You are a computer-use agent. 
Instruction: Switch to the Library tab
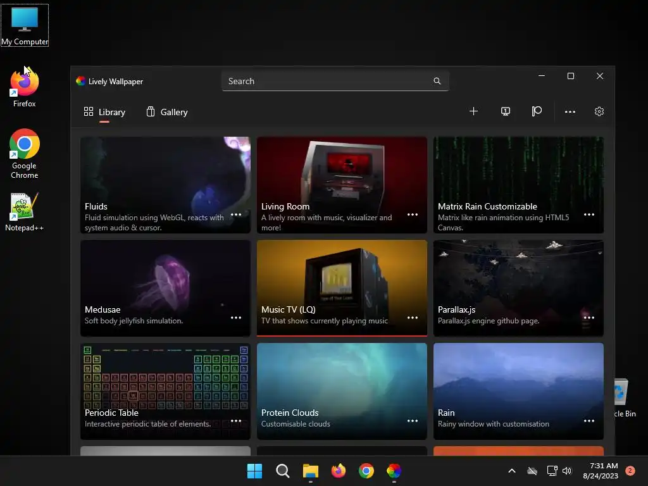click(104, 112)
